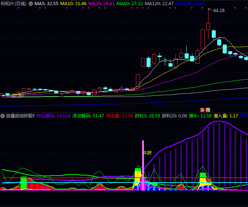248x207 pixels.
Task: Click the 锁仓筹码 indicator value
Action: (53, 116)
